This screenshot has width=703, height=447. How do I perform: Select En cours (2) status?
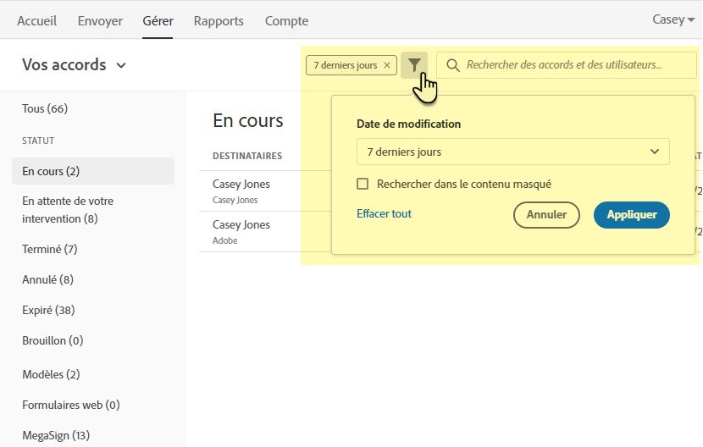[93, 171]
